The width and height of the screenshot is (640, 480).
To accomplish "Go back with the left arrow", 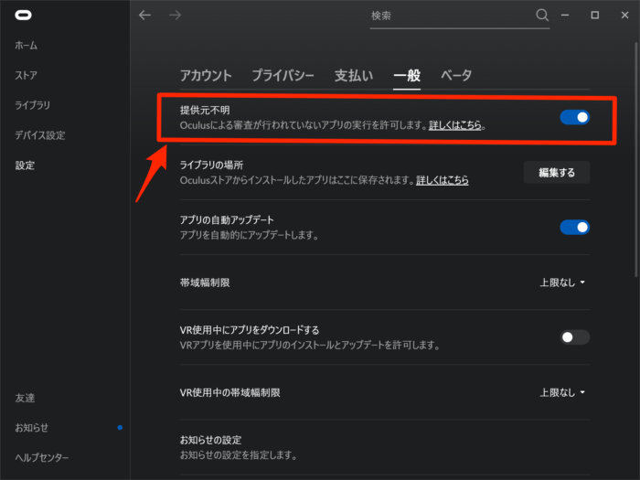I will pyautogui.click(x=144, y=16).
